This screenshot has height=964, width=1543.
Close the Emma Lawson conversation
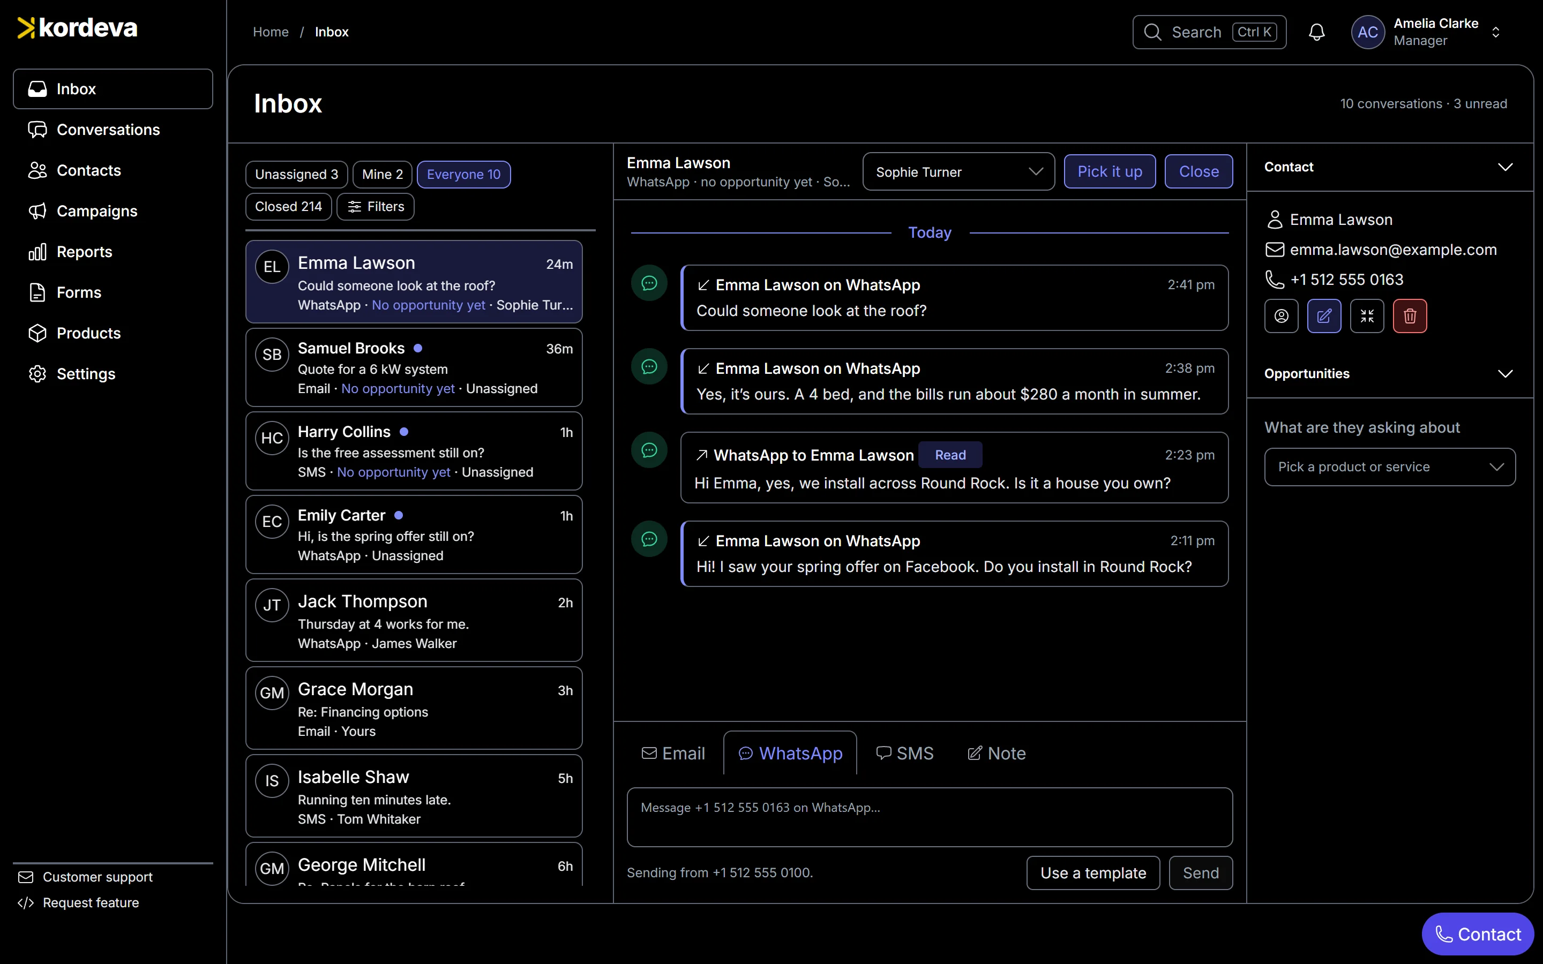pyautogui.click(x=1199, y=171)
